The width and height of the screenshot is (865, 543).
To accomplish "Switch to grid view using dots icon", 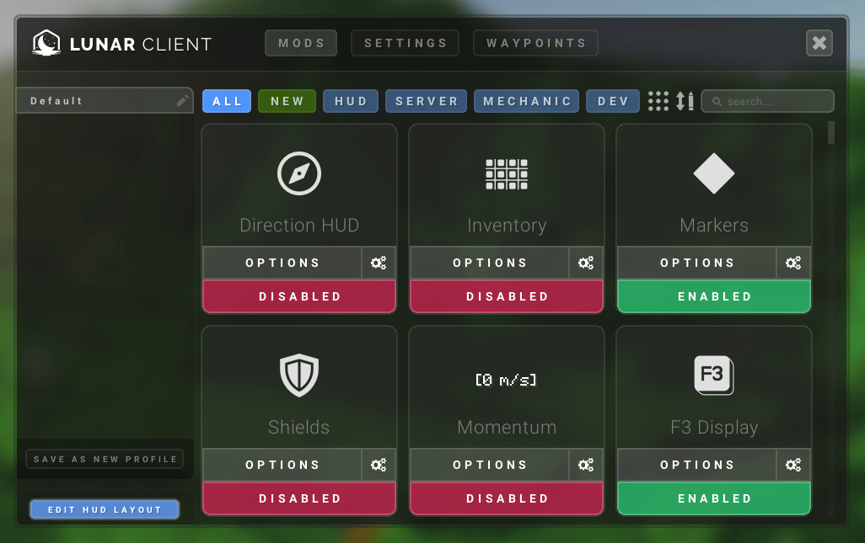I will pyautogui.click(x=658, y=101).
